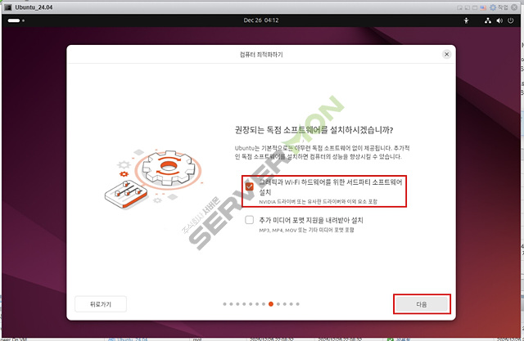This screenshot has width=524, height=341.
Task: Click the '권장되는 독점 소프트웨어를 설치하시겠습니까?' heading
Action: (x=314, y=130)
